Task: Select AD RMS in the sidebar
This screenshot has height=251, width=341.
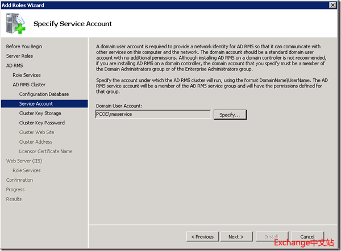Action: (x=15, y=66)
